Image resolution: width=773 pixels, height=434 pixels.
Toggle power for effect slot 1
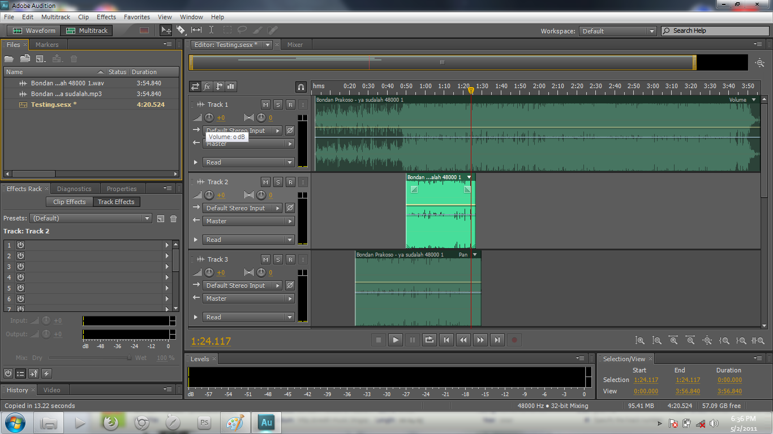[20, 245]
